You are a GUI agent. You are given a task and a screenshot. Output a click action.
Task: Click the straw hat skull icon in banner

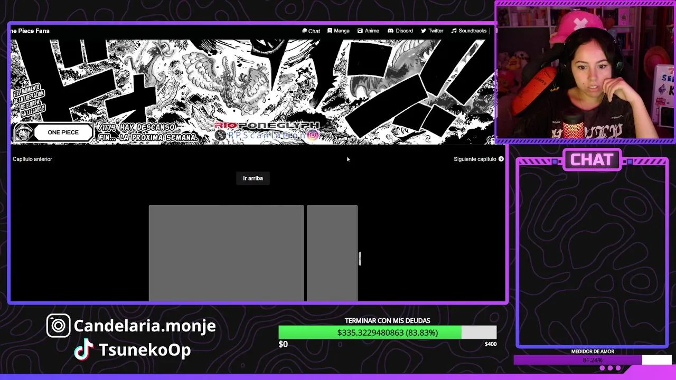23,132
